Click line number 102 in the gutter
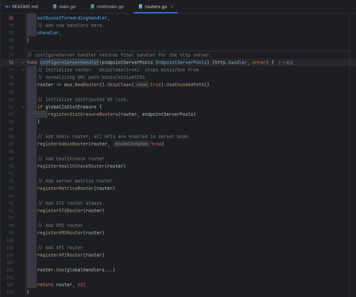The image size is (356, 297). click(10, 255)
